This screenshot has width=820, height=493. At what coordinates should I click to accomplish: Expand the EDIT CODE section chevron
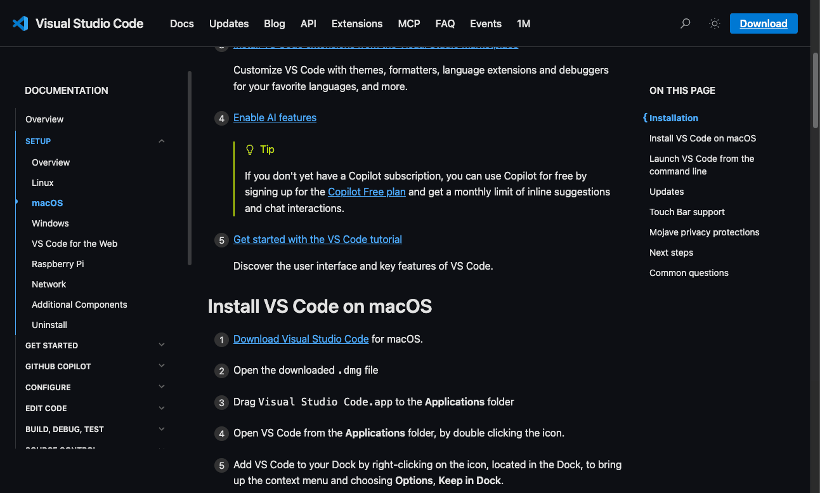click(x=162, y=408)
